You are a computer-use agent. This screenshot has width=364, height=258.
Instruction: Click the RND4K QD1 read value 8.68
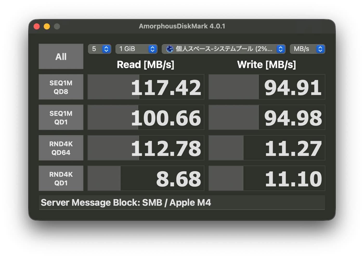(x=178, y=179)
